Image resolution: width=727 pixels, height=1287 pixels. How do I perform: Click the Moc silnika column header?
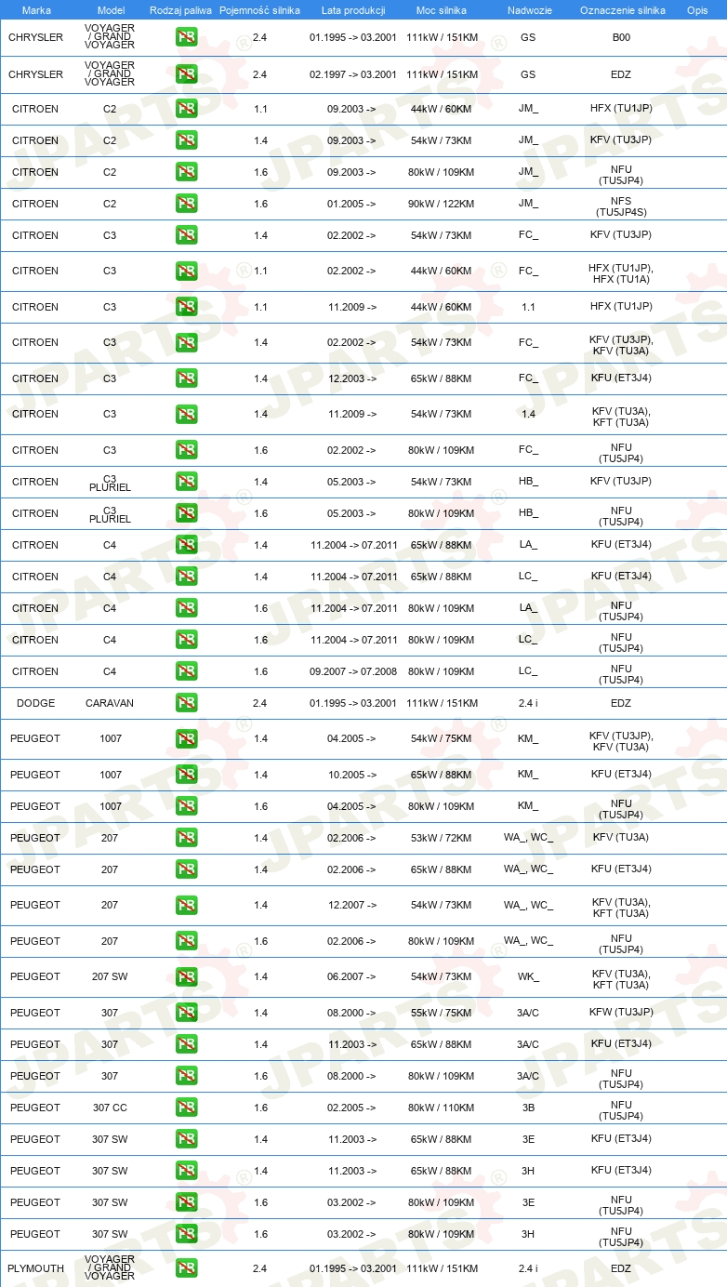click(442, 10)
